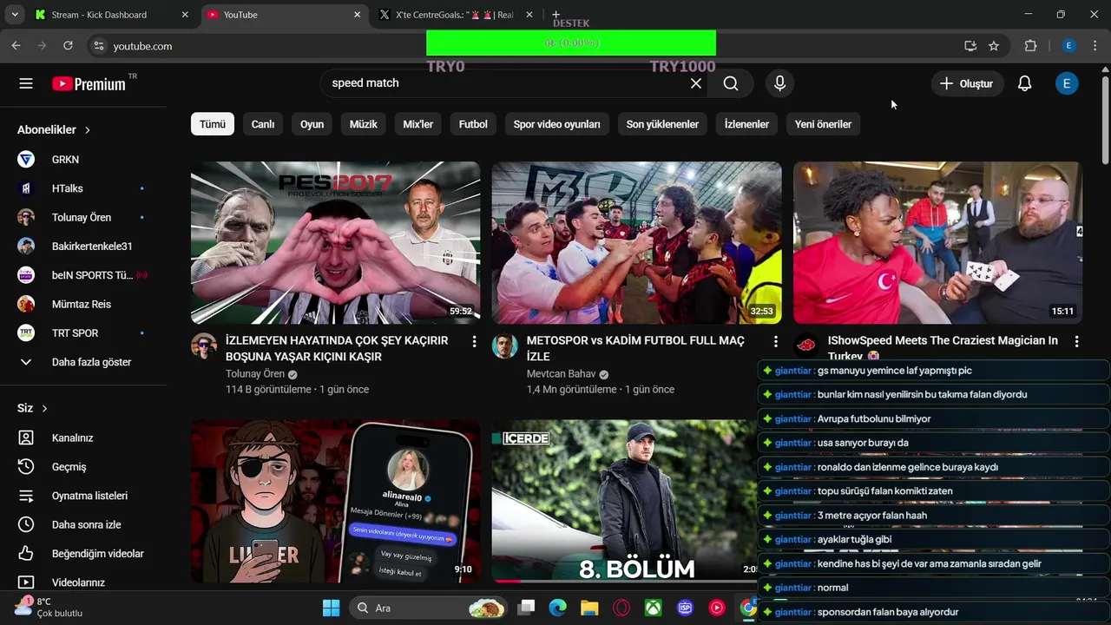Open the Chrome profile E icon
Image resolution: width=1111 pixels, height=625 pixels.
1068,46
